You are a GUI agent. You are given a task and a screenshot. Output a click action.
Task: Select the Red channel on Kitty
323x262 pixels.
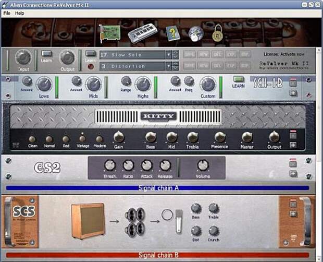66,139
